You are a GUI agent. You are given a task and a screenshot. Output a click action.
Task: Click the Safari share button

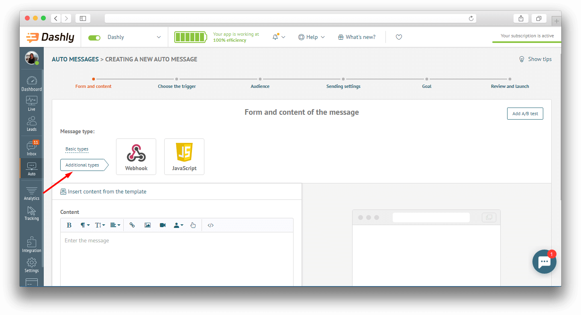[521, 18]
